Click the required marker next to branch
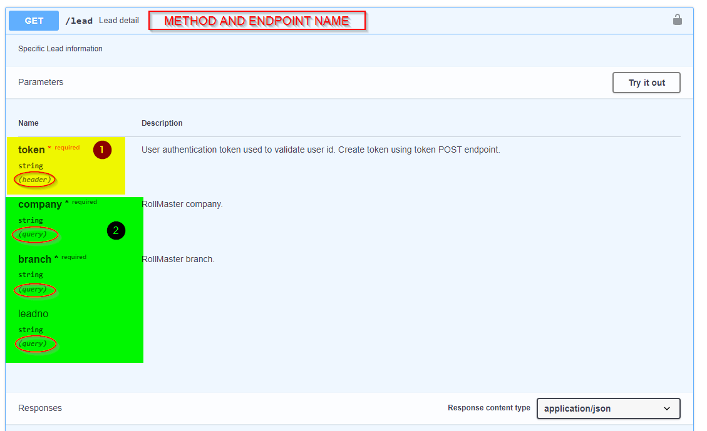Image resolution: width=707 pixels, height=431 pixels. (x=71, y=256)
